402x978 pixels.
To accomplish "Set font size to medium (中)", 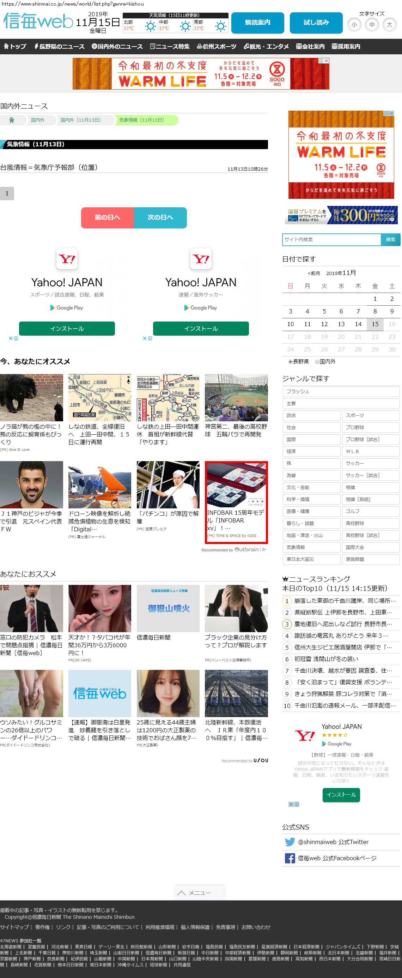I will pos(372,25).
